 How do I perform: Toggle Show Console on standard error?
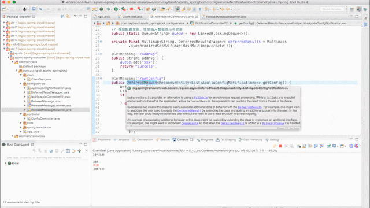point(321,146)
